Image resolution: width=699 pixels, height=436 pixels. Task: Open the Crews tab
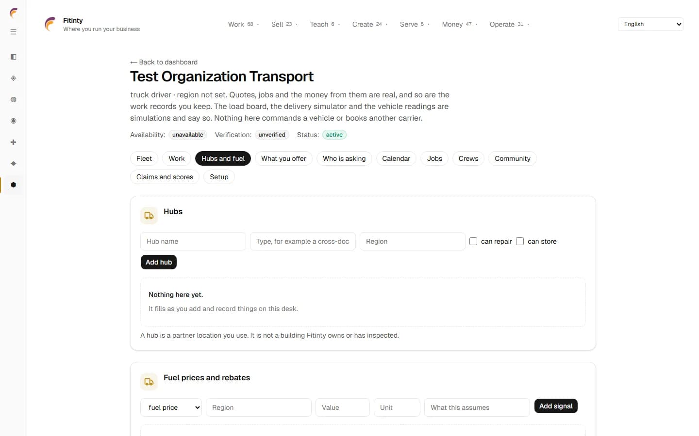point(468,158)
